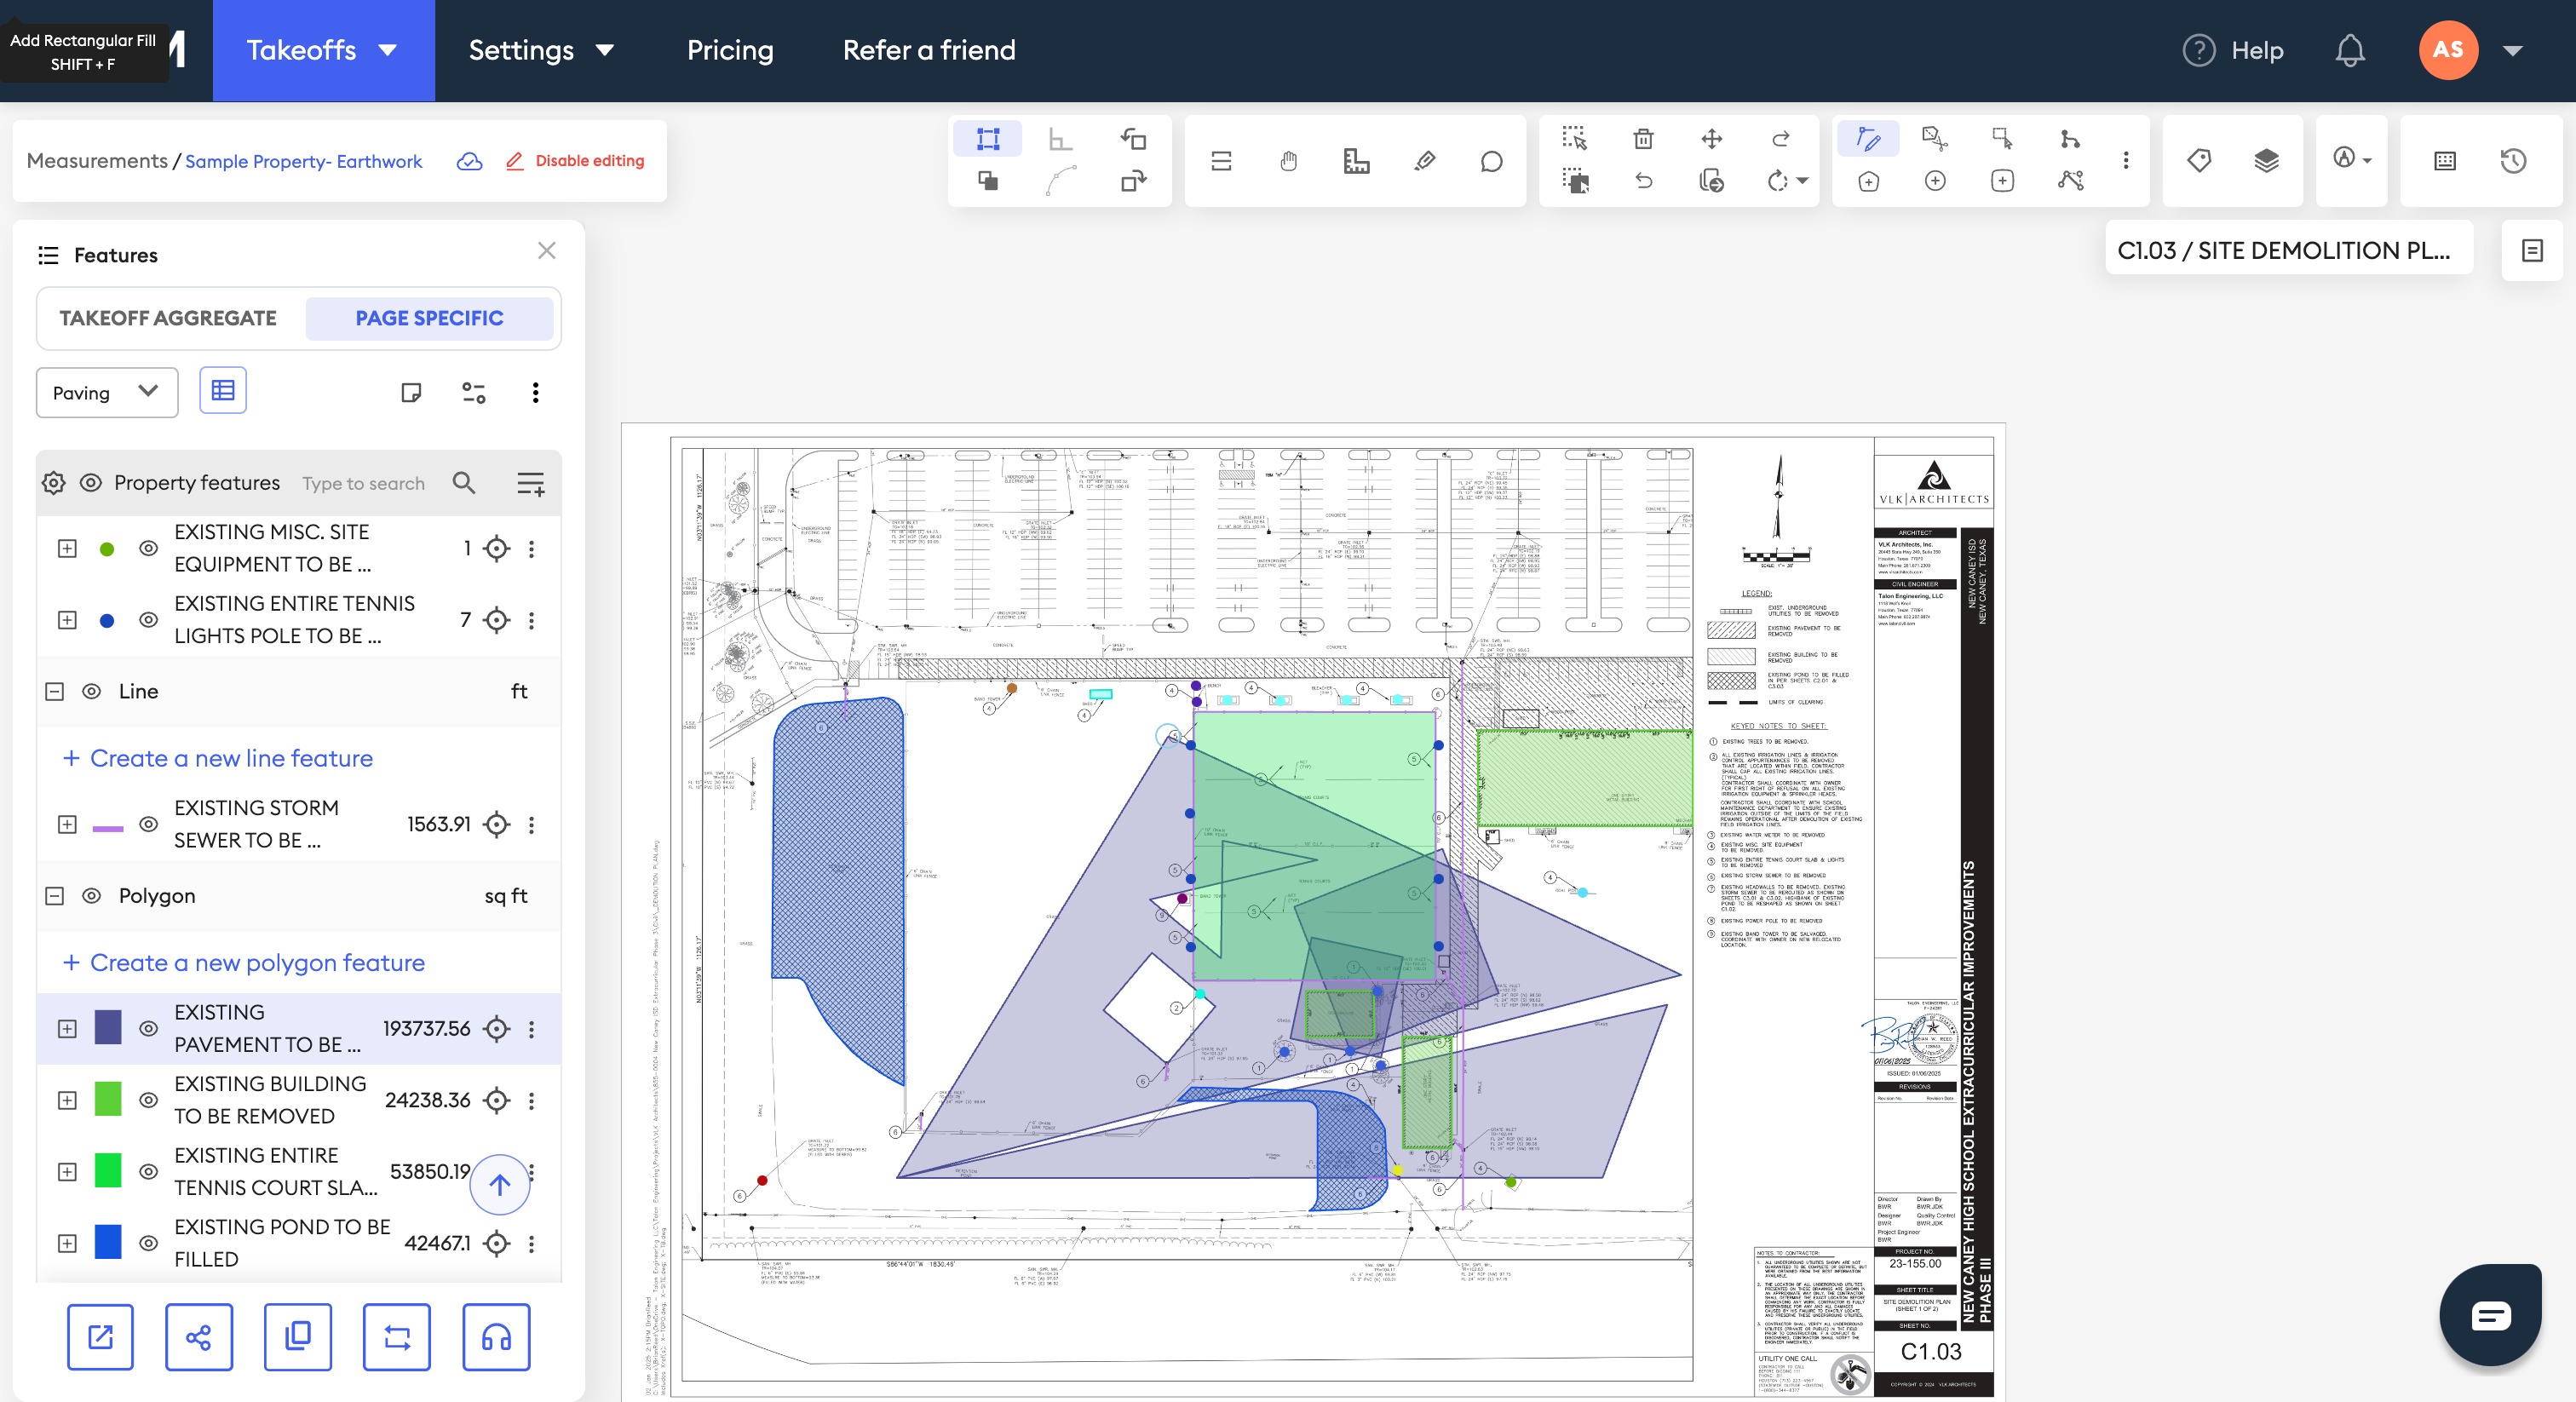Click the notification bell icon
Image resolution: width=2576 pixels, height=1402 pixels.
(2349, 50)
